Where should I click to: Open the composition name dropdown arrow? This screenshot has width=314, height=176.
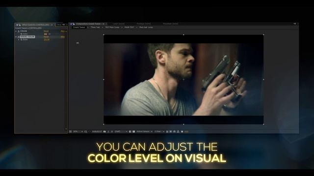pos(104,24)
